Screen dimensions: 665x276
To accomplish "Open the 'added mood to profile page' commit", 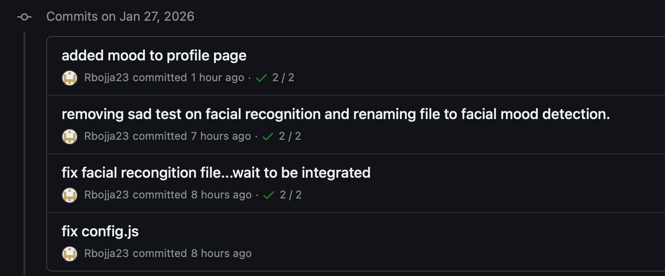I will (154, 55).
